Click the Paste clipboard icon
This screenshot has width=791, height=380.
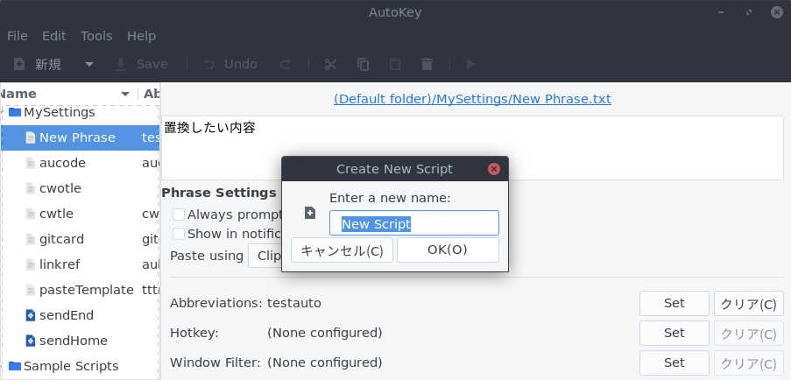(x=395, y=64)
